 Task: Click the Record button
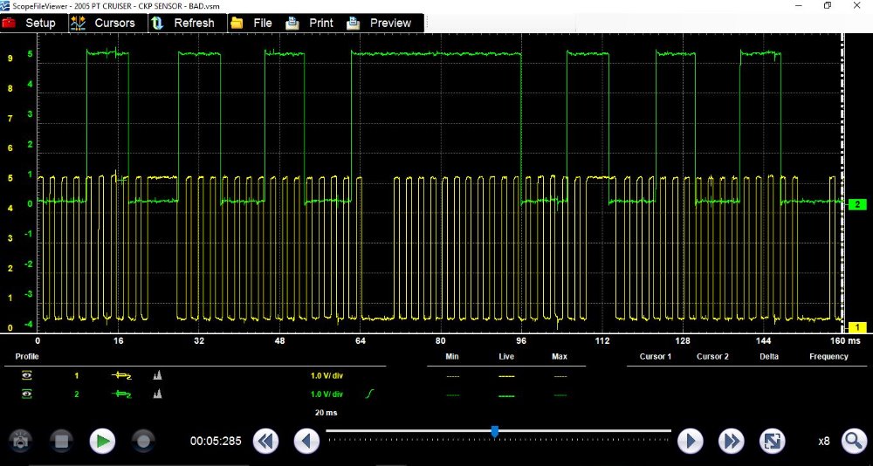(x=144, y=441)
